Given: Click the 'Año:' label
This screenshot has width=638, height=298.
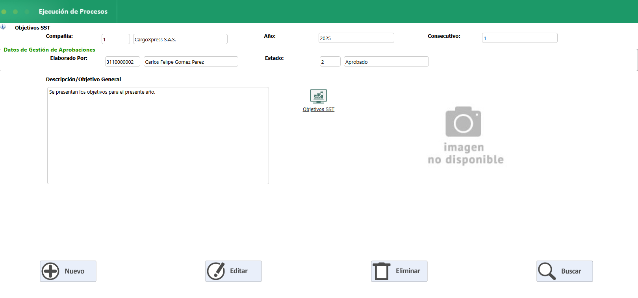Looking at the screenshot, I should (x=270, y=36).
